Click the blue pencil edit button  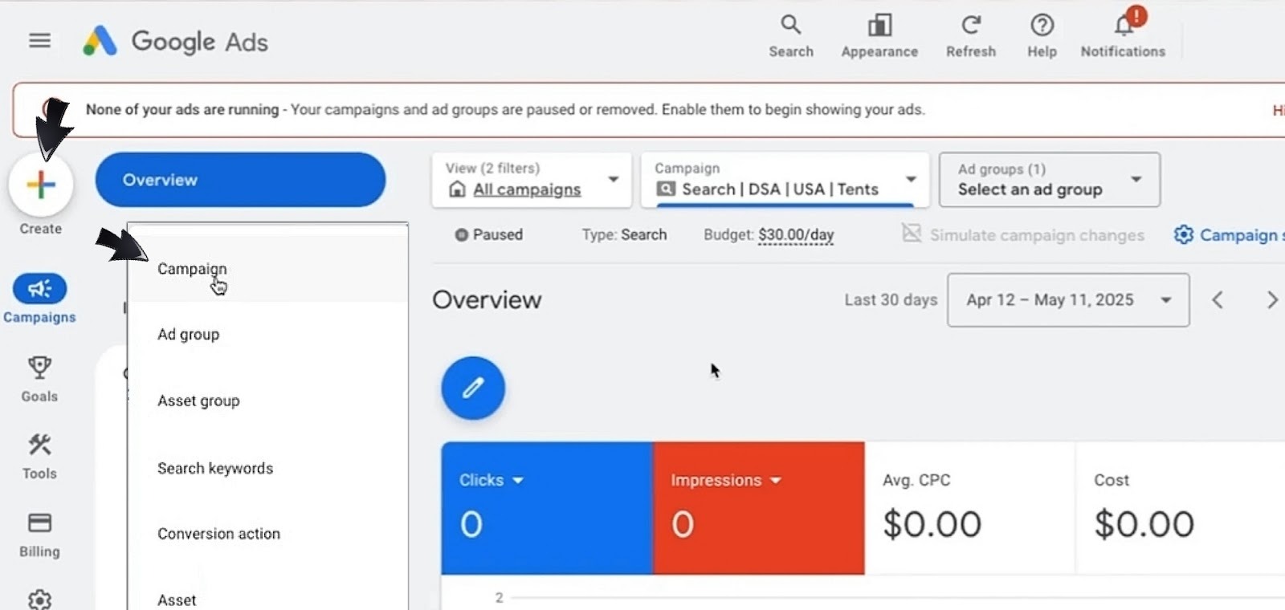tap(473, 388)
